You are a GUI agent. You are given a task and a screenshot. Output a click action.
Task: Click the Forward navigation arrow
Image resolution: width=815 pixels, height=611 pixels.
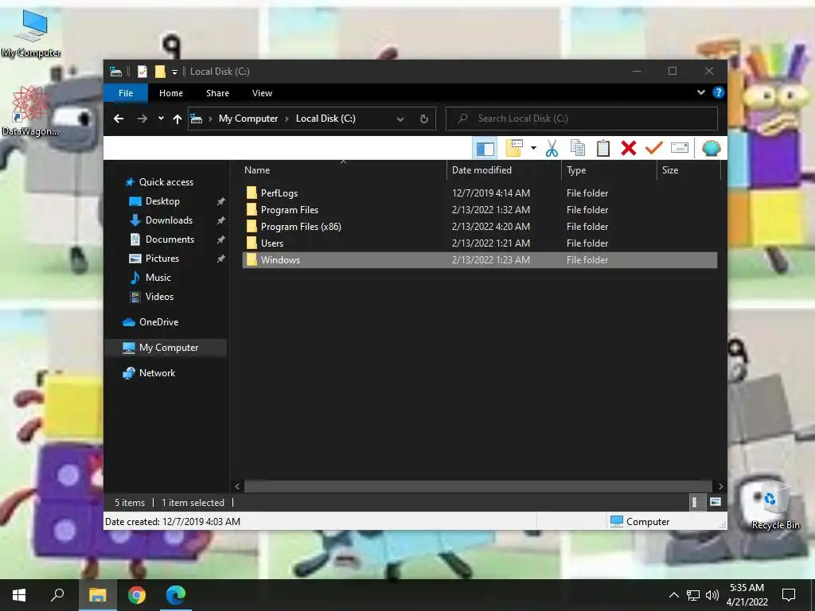142,119
